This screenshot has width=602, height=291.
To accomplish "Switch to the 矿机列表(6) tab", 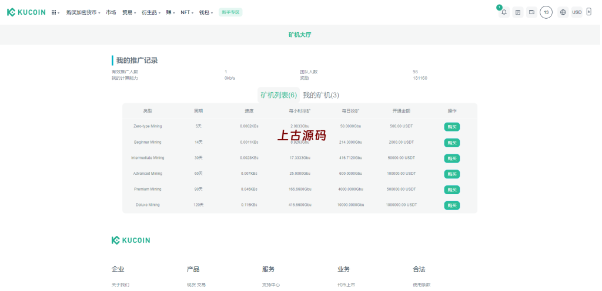I will pyautogui.click(x=279, y=95).
